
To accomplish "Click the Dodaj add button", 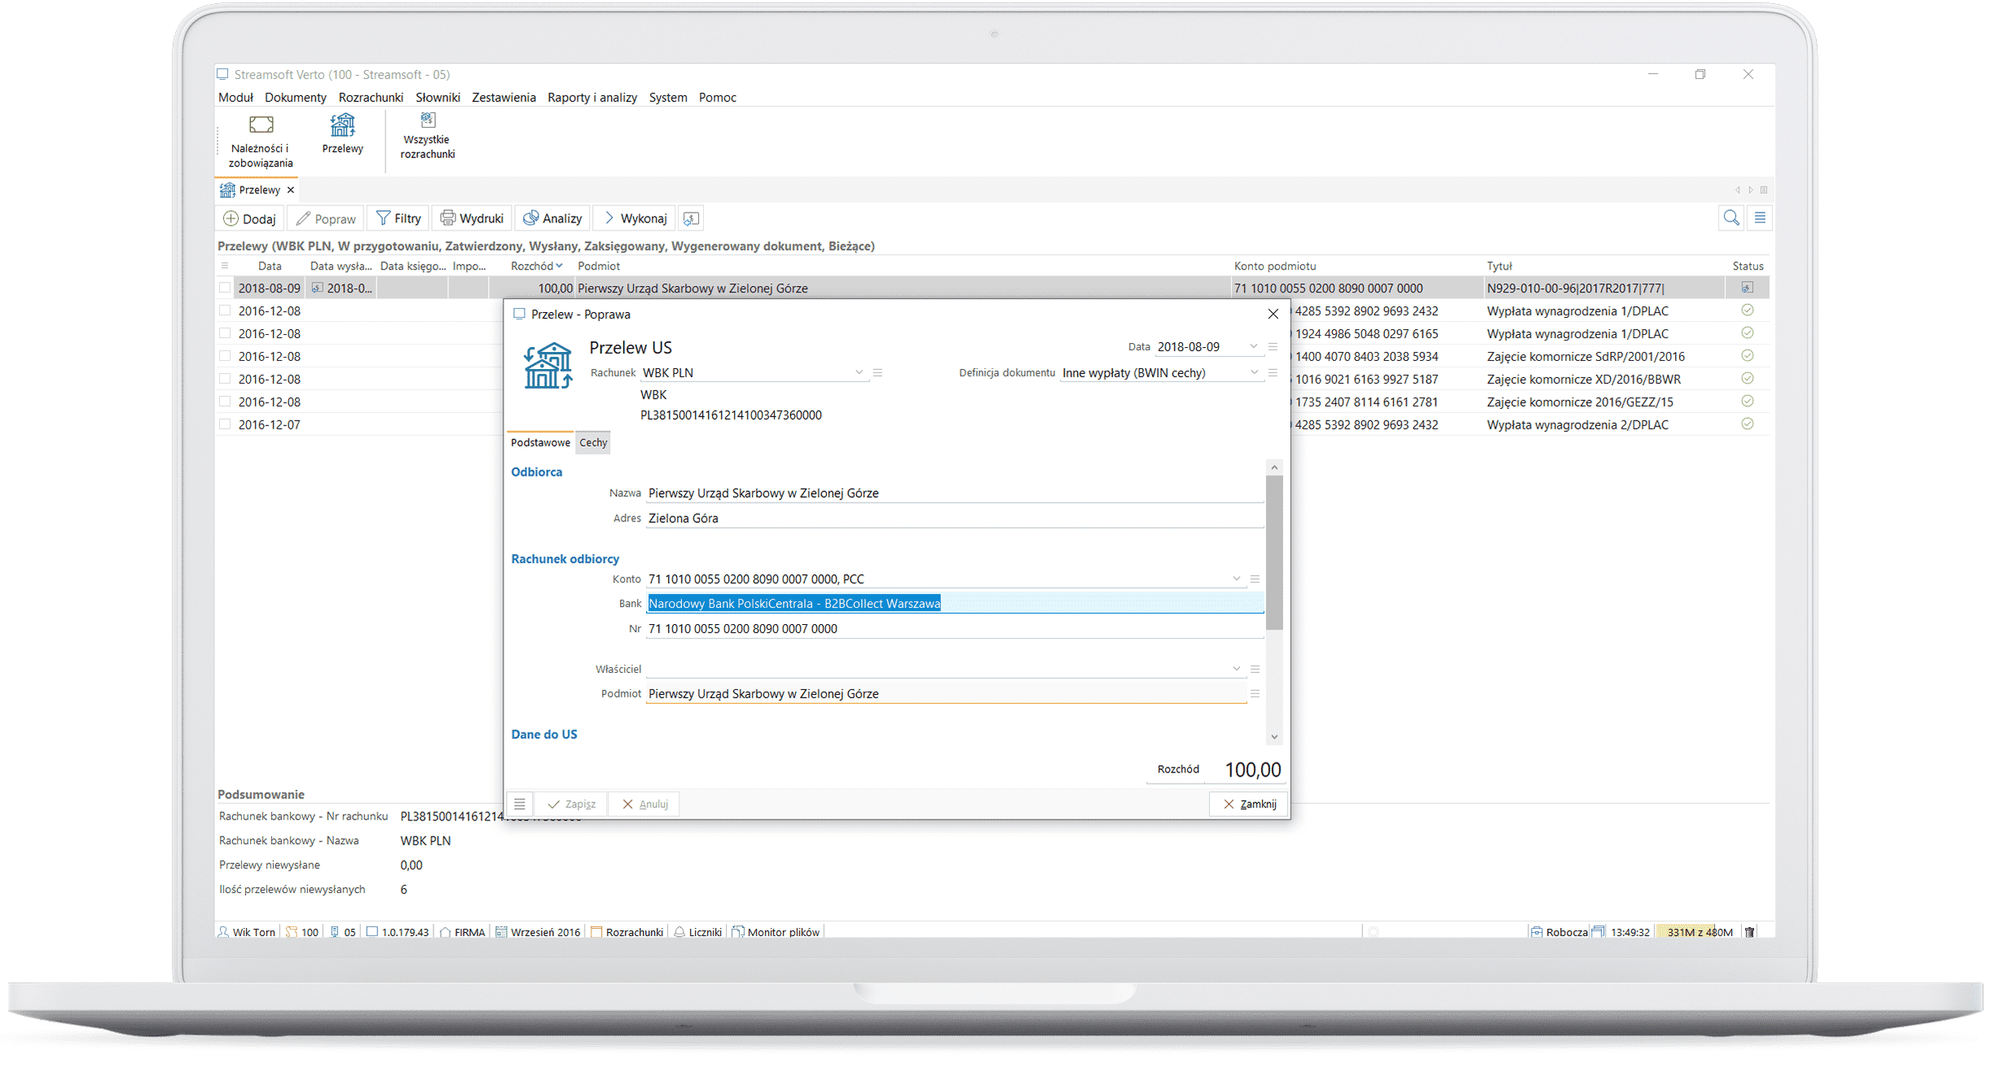I will (x=250, y=218).
